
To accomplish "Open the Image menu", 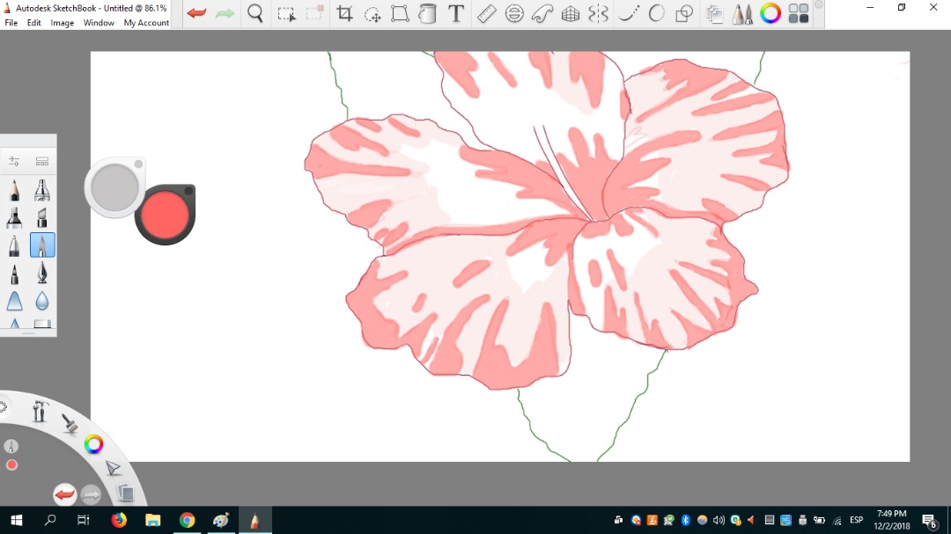I will (x=62, y=23).
